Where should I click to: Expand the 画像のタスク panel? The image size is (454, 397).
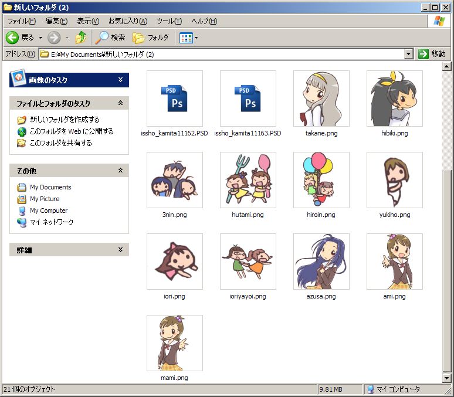[120, 80]
